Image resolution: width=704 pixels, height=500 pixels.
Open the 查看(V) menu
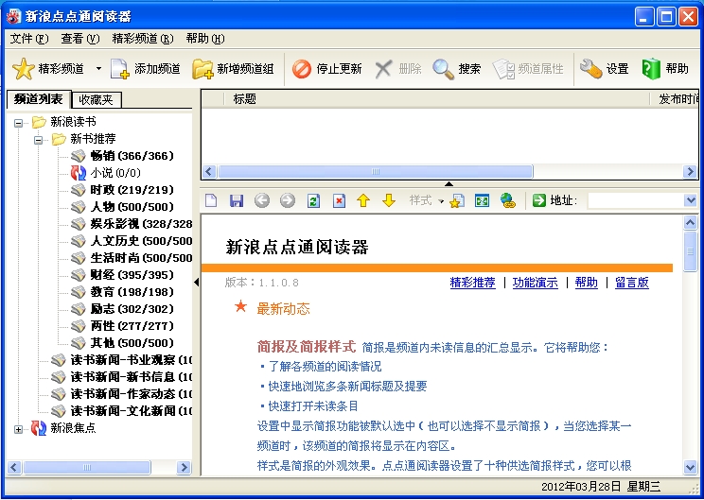80,39
